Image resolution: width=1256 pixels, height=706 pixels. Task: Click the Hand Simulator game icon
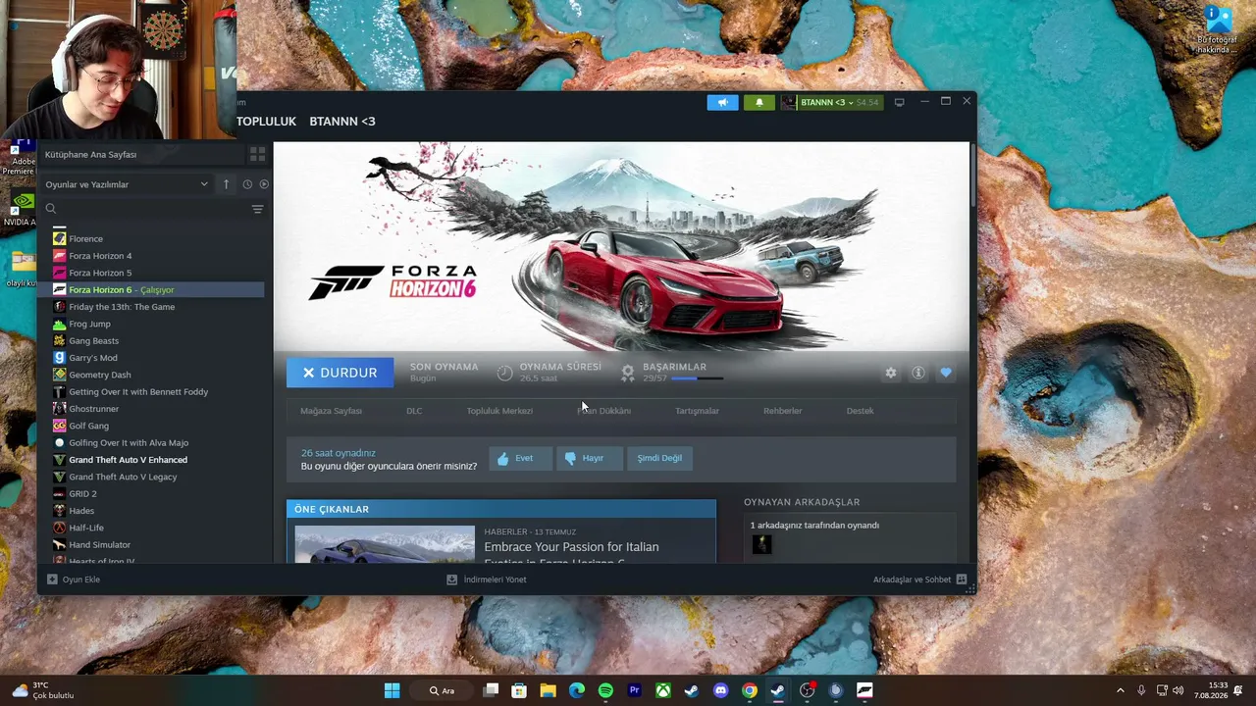point(60,544)
